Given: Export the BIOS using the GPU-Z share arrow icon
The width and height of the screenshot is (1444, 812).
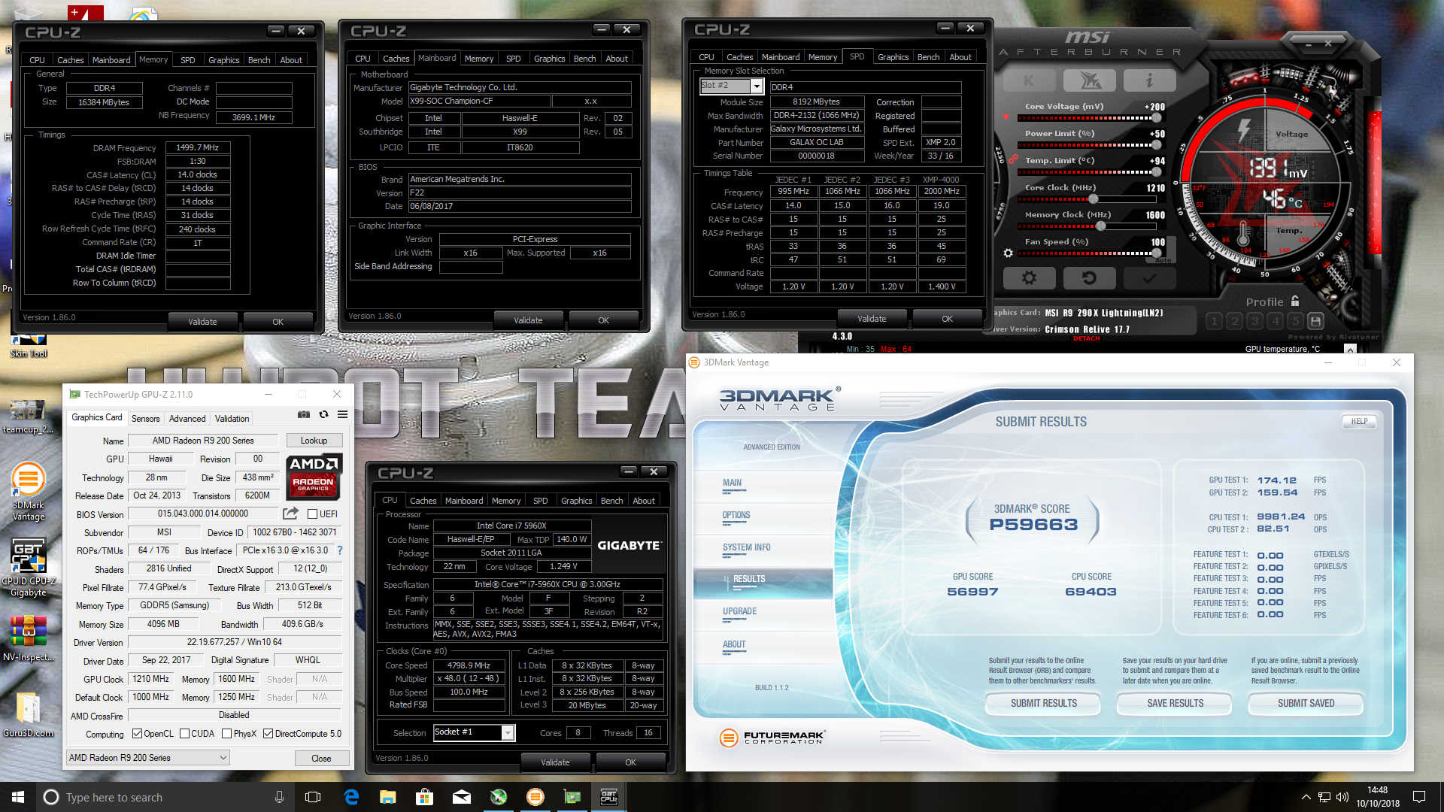Looking at the screenshot, I should 290,514.
